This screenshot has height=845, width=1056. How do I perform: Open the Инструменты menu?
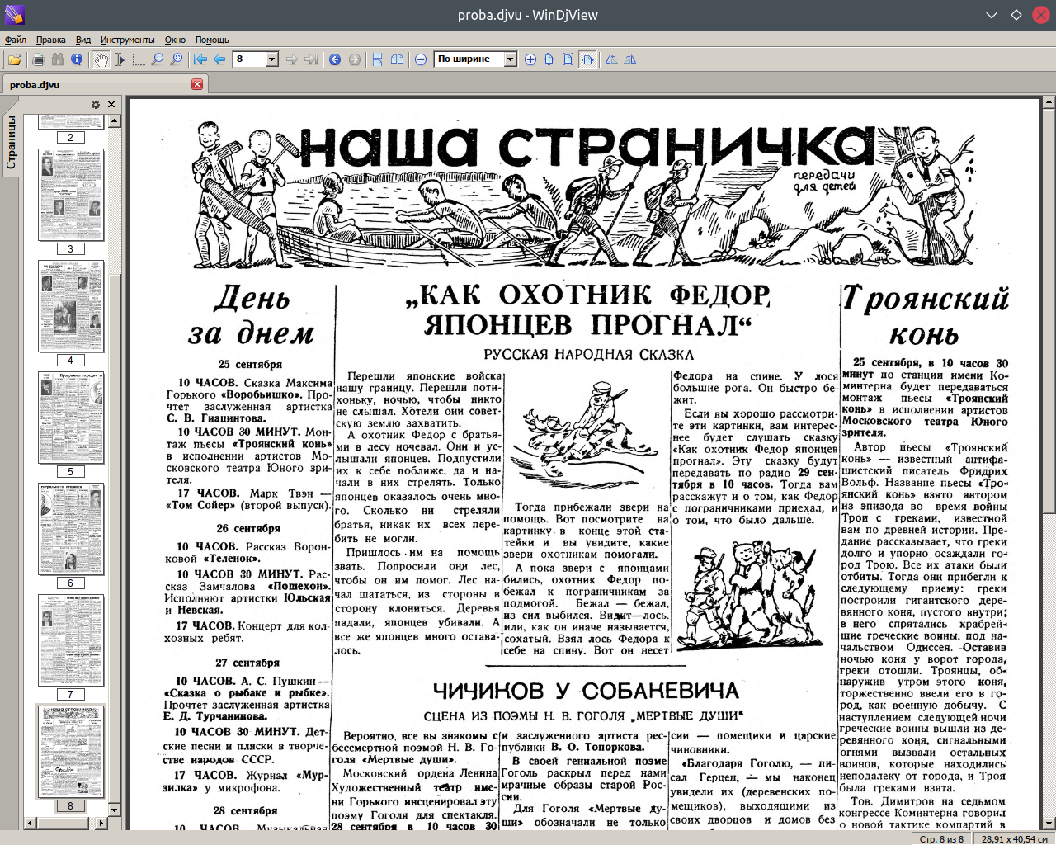click(128, 40)
